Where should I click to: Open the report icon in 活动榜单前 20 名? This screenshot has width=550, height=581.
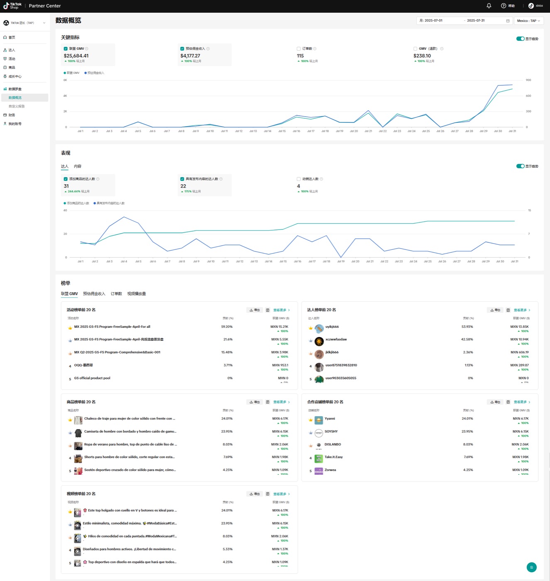tap(268, 310)
